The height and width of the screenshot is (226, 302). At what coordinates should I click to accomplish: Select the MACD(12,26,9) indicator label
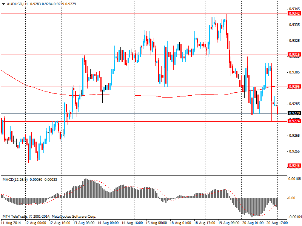tap(15, 180)
